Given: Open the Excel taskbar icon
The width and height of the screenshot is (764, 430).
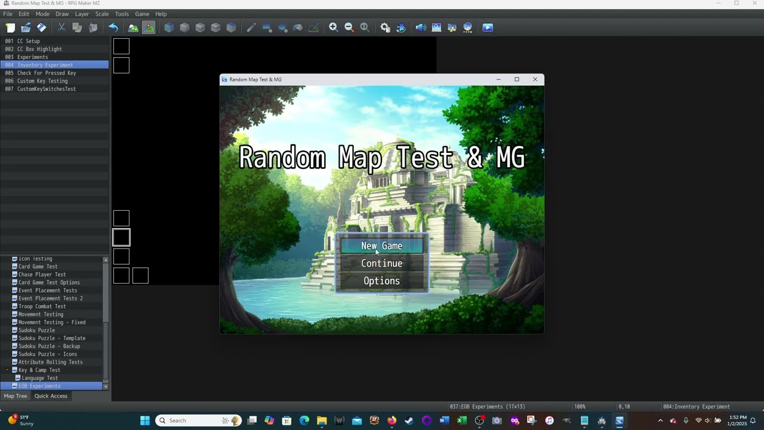Looking at the screenshot, I should (461, 420).
